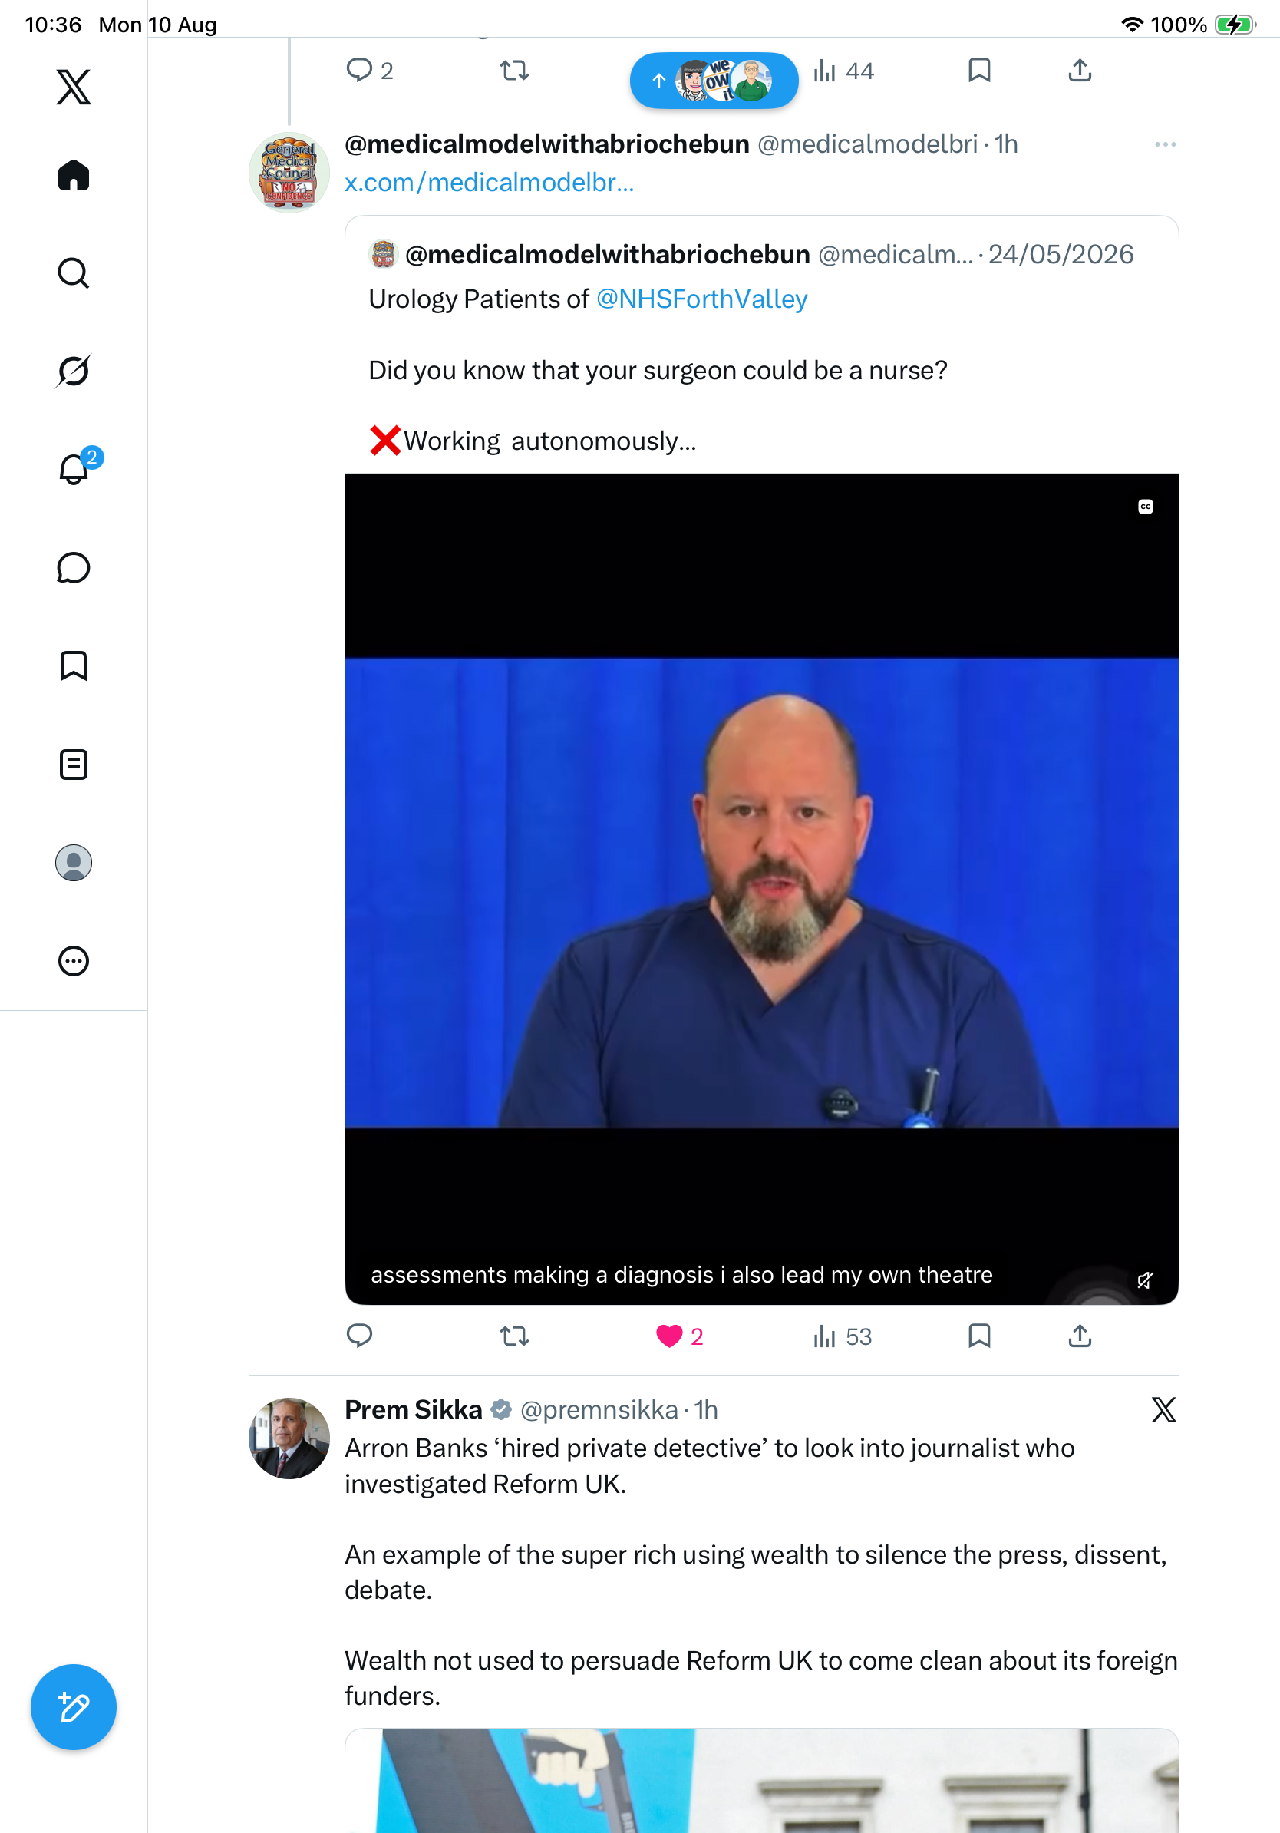This screenshot has width=1280, height=1833.
Task: Compose a new post with pencil button
Action: point(74,1707)
